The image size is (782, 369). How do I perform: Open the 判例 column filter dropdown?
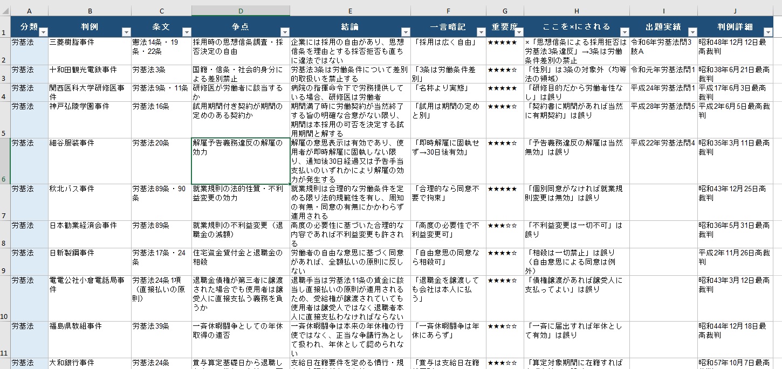pos(126,32)
